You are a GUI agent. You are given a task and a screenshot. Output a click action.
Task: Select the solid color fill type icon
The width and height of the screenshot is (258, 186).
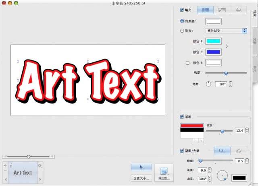click(x=205, y=10)
